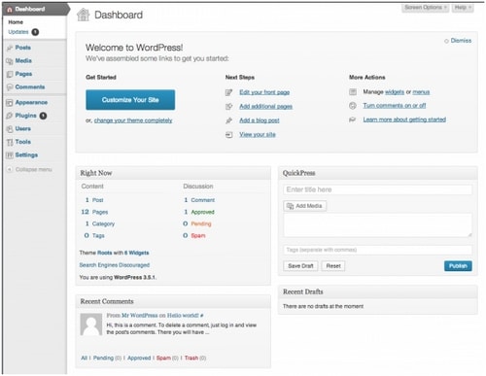Click change your theme completely link
Image resolution: width=486 pixels, height=376 pixels.
(x=133, y=120)
